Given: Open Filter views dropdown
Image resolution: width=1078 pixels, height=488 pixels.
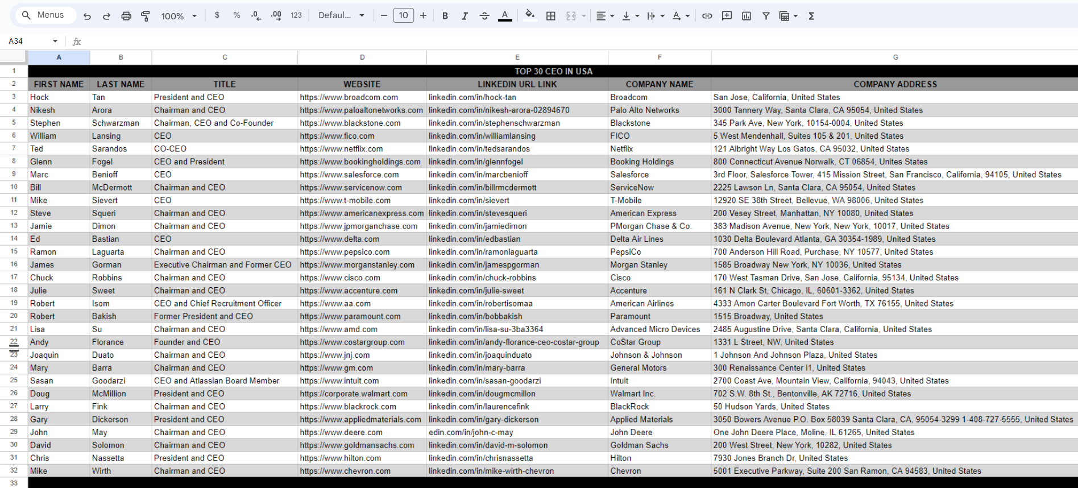Looking at the screenshot, I should pyautogui.click(x=788, y=16).
